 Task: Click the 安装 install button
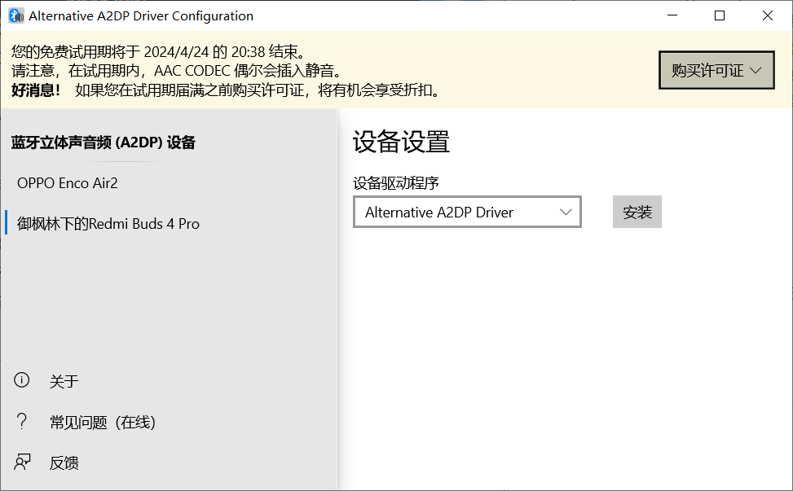[x=637, y=212]
